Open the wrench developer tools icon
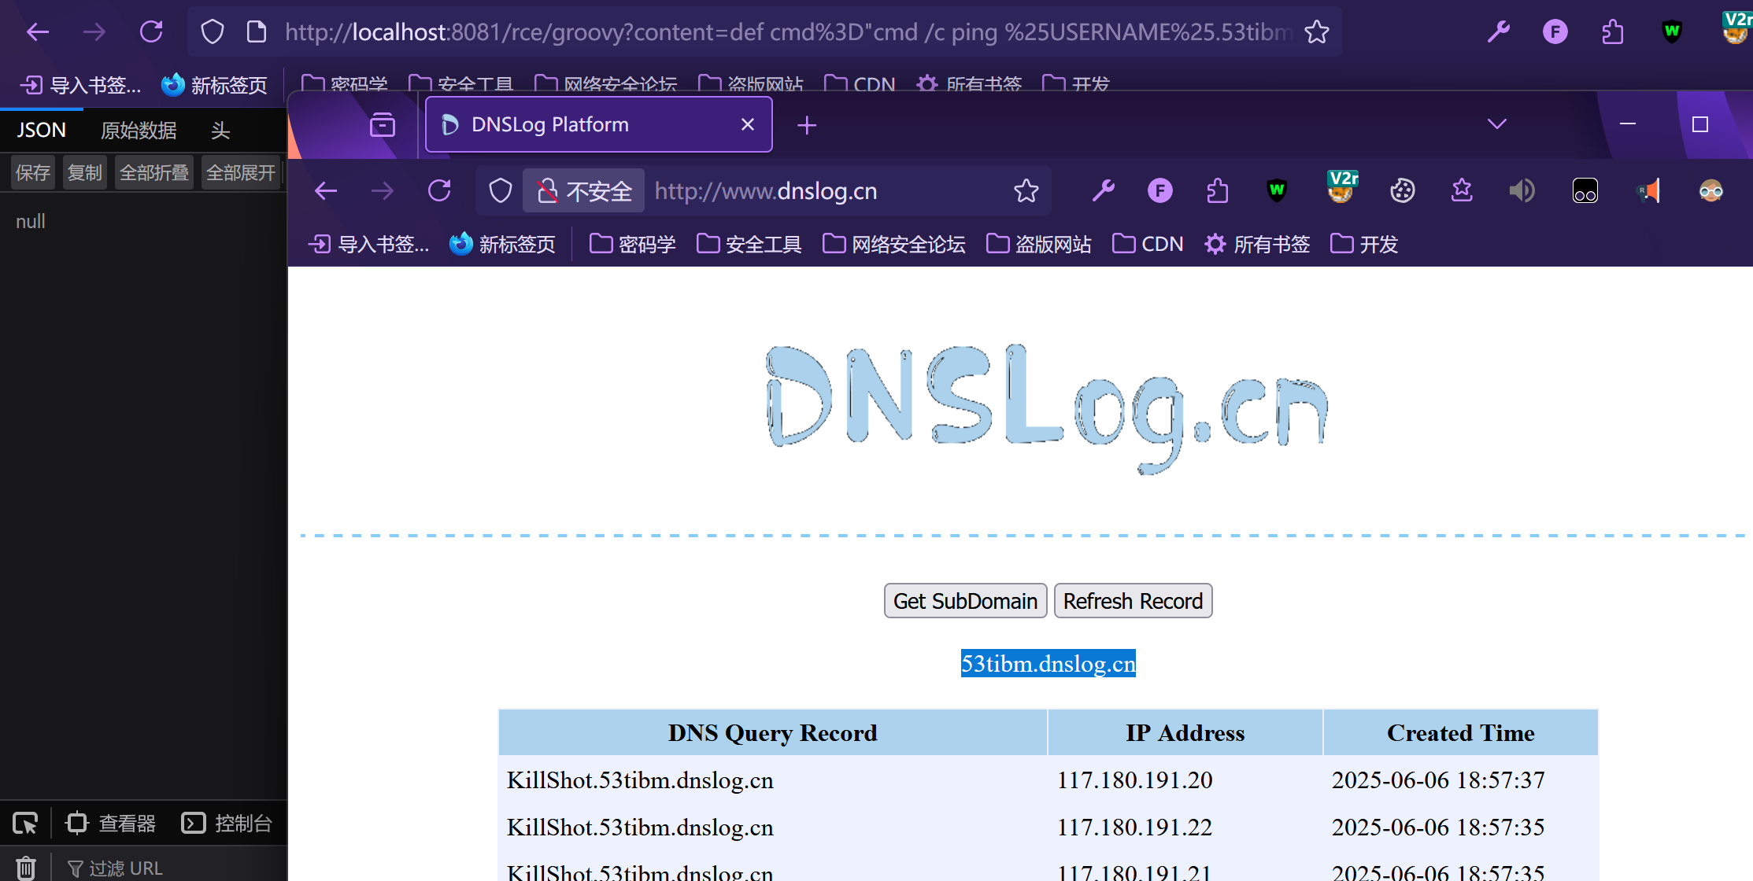This screenshot has height=881, width=1753. point(1103,191)
